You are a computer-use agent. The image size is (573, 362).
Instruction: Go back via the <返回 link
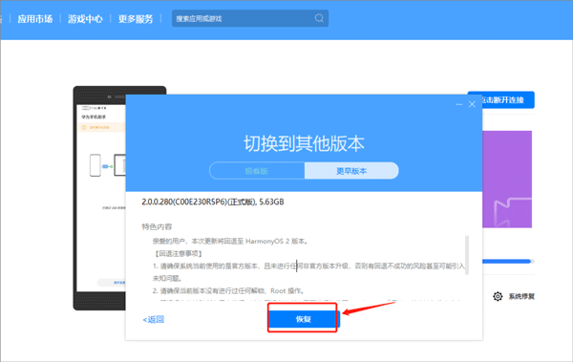click(153, 319)
